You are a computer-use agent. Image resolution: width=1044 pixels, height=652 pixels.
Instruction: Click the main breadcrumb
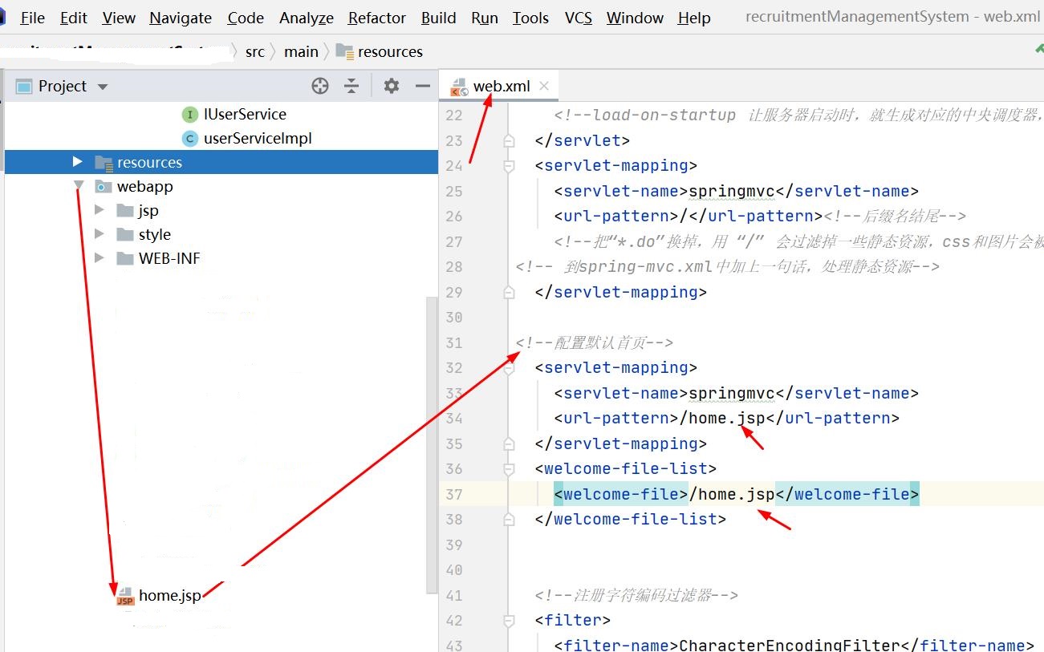point(301,51)
